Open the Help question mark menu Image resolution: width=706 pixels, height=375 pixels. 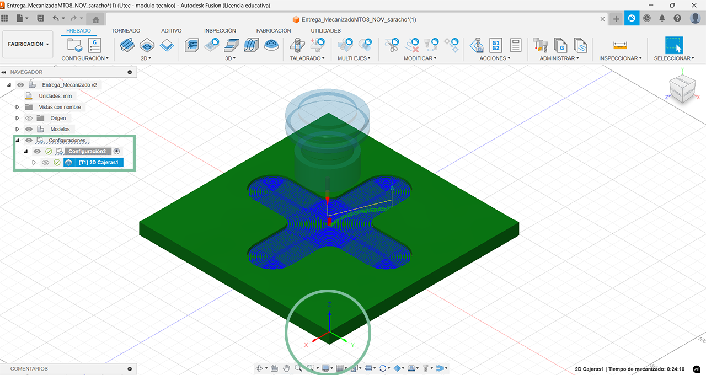click(x=677, y=18)
